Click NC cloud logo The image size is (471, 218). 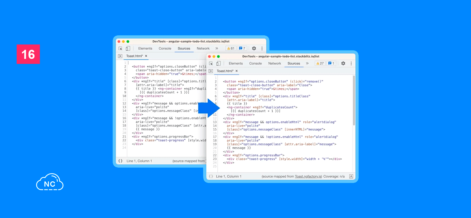tap(50, 182)
